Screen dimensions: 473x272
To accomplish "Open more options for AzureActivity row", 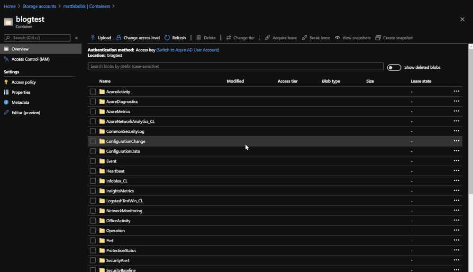I will coord(456,91).
